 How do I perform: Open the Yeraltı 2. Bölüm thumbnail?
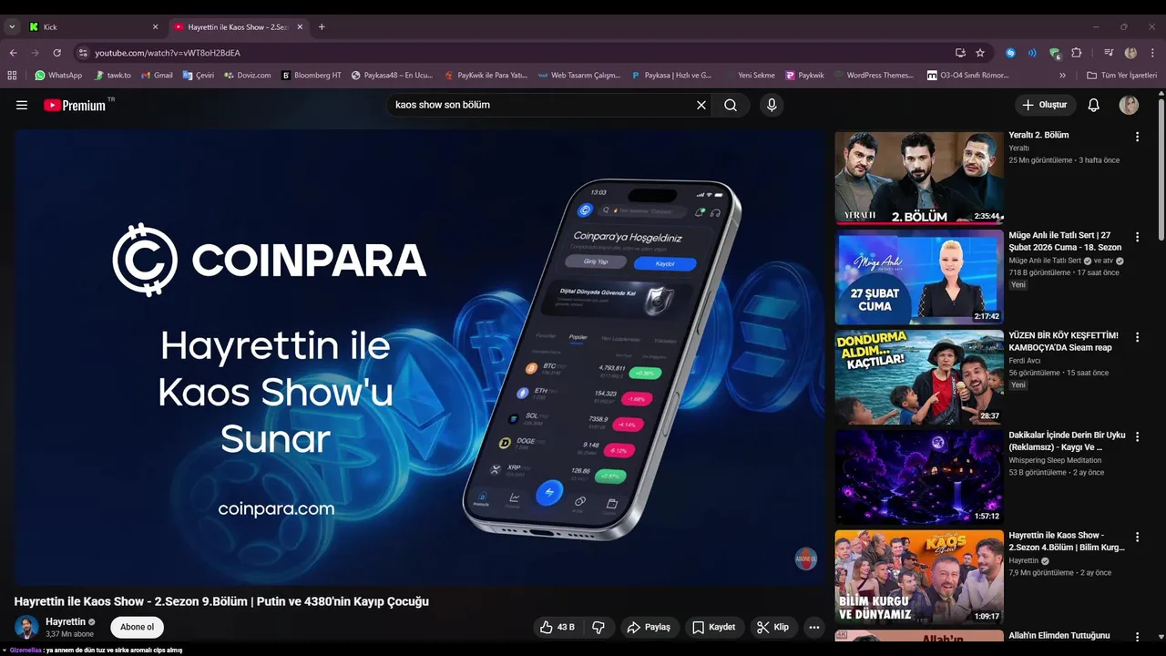(919, 178)
